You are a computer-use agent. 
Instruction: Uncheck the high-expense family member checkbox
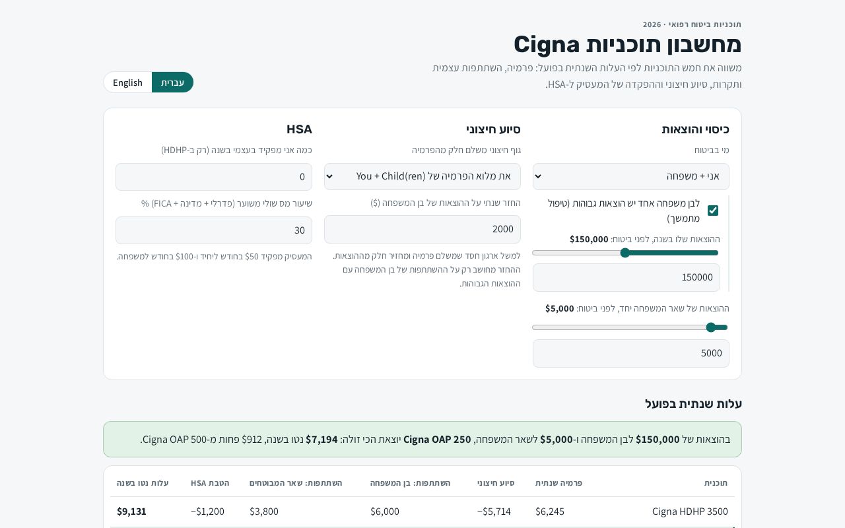pyautogui.click(x=713, y=211)
